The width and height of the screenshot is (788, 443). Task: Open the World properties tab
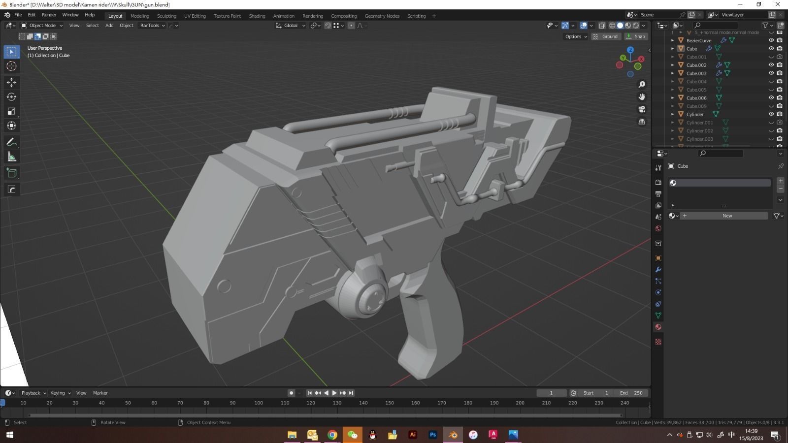(658, 228)
